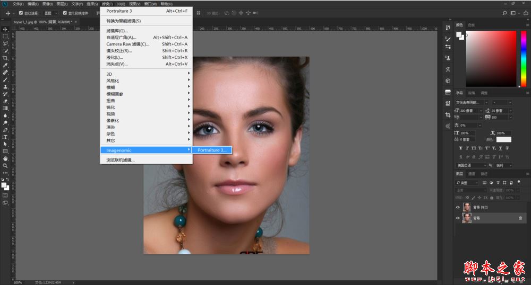Select the Path Selection tool

pos(5,144)
